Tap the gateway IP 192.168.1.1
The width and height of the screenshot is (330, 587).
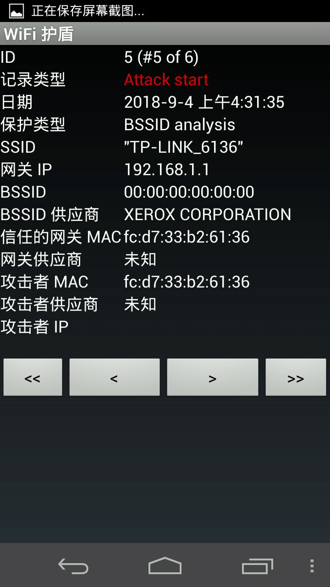point(167,170)
